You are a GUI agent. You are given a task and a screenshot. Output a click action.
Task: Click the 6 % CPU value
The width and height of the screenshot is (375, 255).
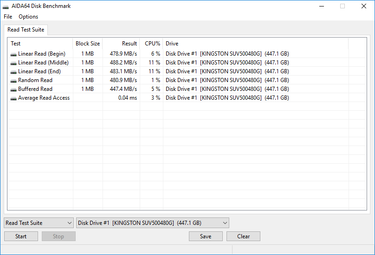click(x=155, y=54)
